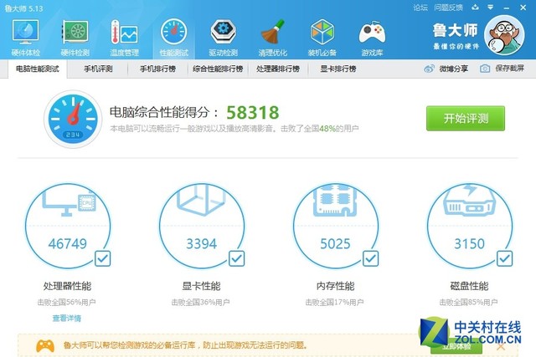This screenshot has width=536, height=357.
Task: Click 微博分享 share button
Action: pyautogui.click(x=446, y=69)
